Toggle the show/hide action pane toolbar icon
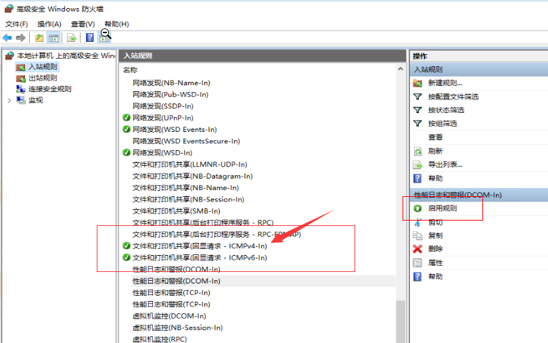 tap(104, 38)
